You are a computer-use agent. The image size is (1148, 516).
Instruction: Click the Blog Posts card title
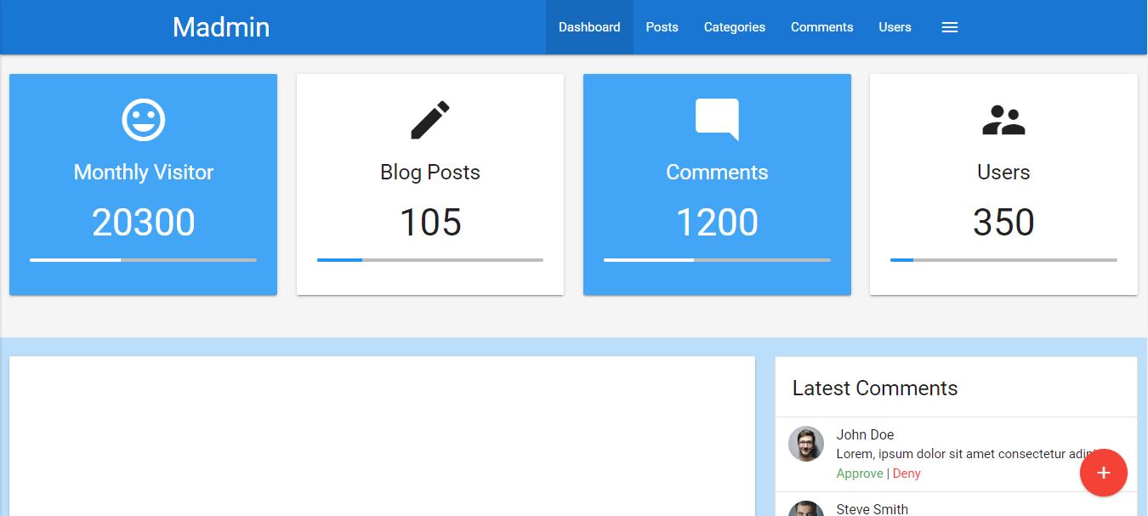pyautogui.click(x=430, y=173)
